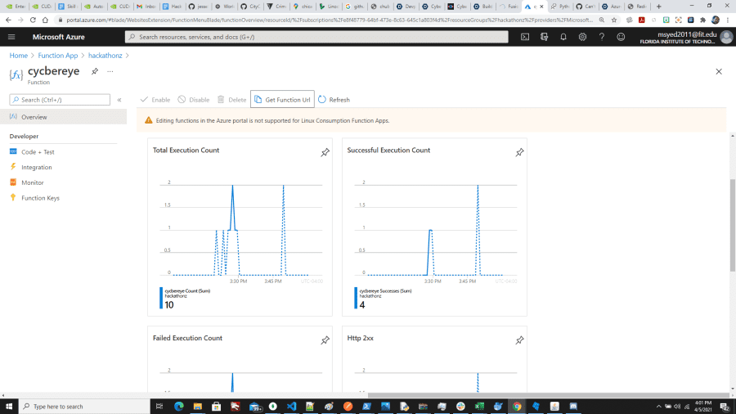736x414 pixels.
Task: Open the feedback smiley icon
Action: pos(621,37)
